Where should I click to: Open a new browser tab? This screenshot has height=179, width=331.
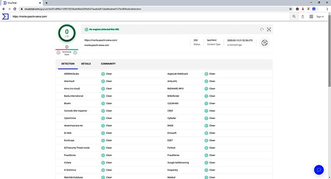[x=46, y=3]
